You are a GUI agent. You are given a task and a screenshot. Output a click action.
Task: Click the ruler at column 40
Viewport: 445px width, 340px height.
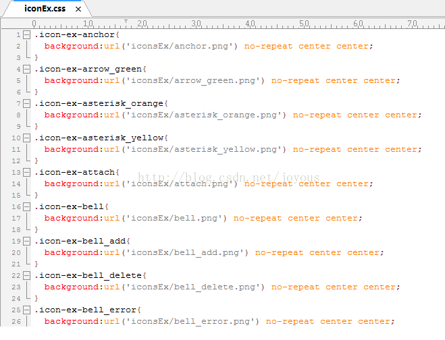click(250, 24)
